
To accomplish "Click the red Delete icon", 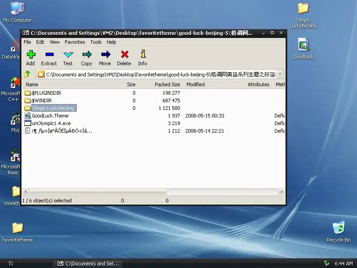I will 125,54.
